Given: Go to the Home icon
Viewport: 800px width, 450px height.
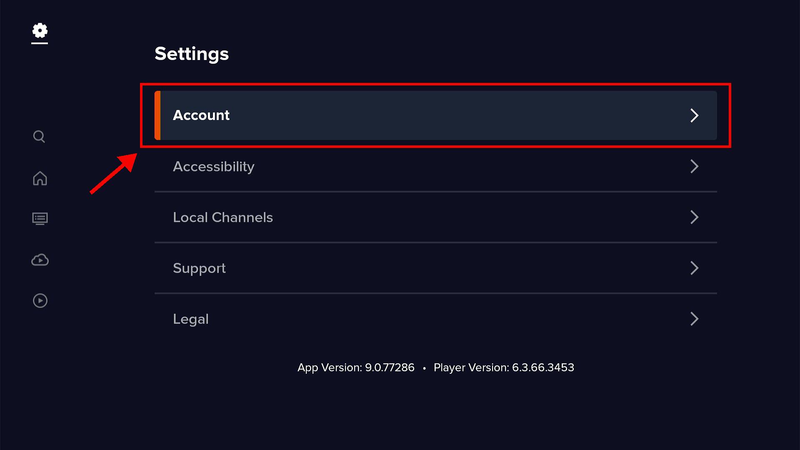Looking at the screenshot, I should tap(39, 178).
